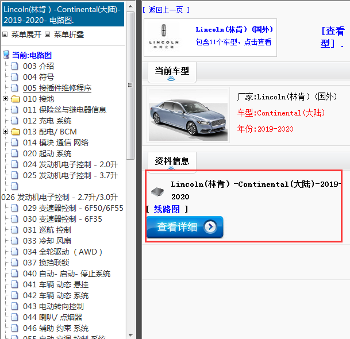The height and width of the screenshot is (339, 350).
Task: Click 包含11个车型，点击查看 link
Action: pos(233,42)
